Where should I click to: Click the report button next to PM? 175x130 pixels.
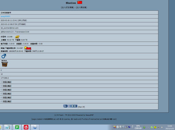tap(72, 106)
